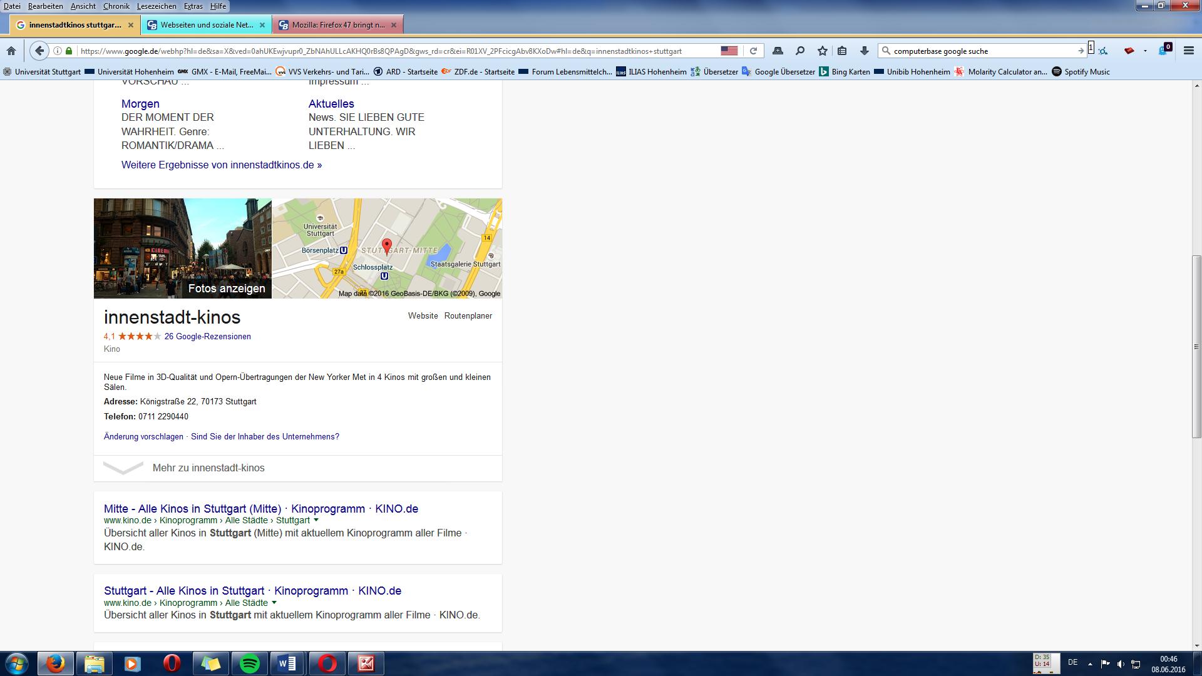Click the Firefox home button
1202x676 pixels.
[11, 51]
